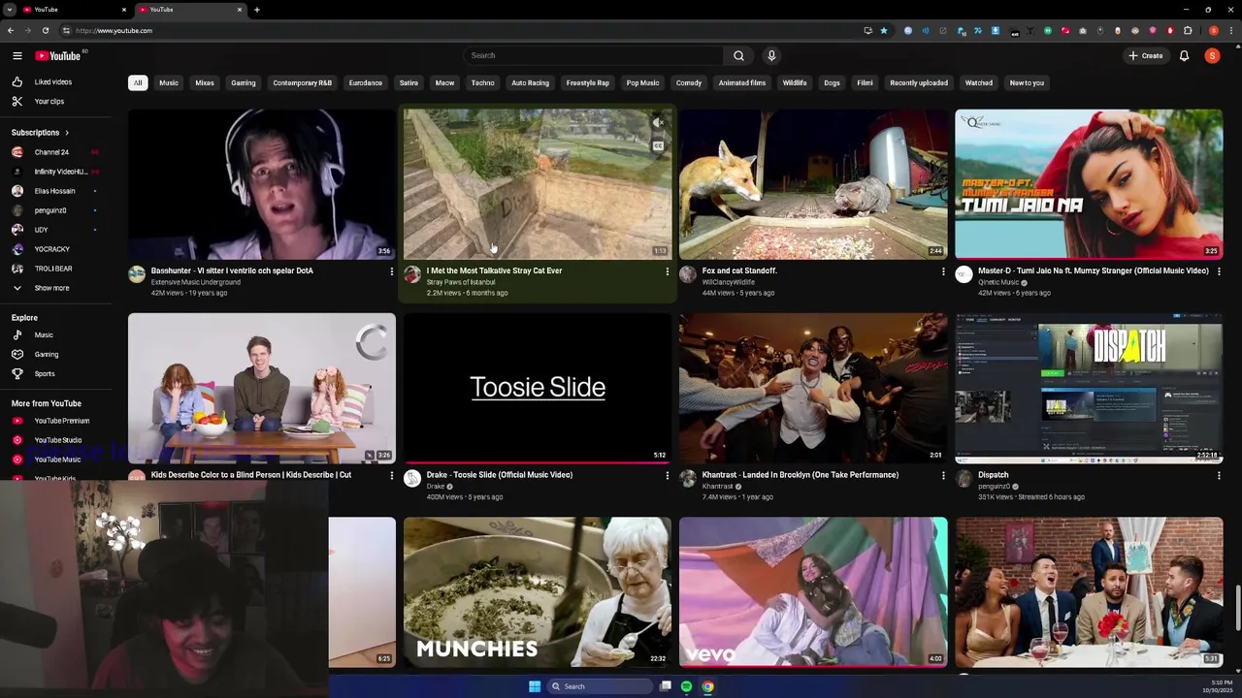Open options for the Kids Describe Color video
1242x698 pixels.
[391, 475]
